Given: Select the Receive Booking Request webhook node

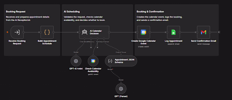Looking at the screenshot, I should [x=17, y=32].
